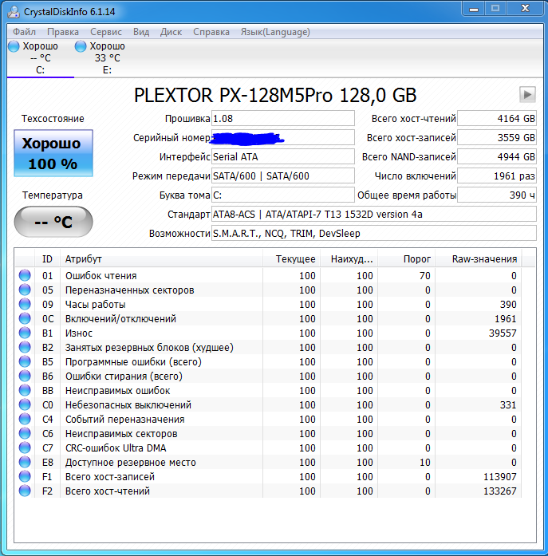
Task: Click status orb for C6 Неисправимых секторов
Action: click(x=25, y=433)
